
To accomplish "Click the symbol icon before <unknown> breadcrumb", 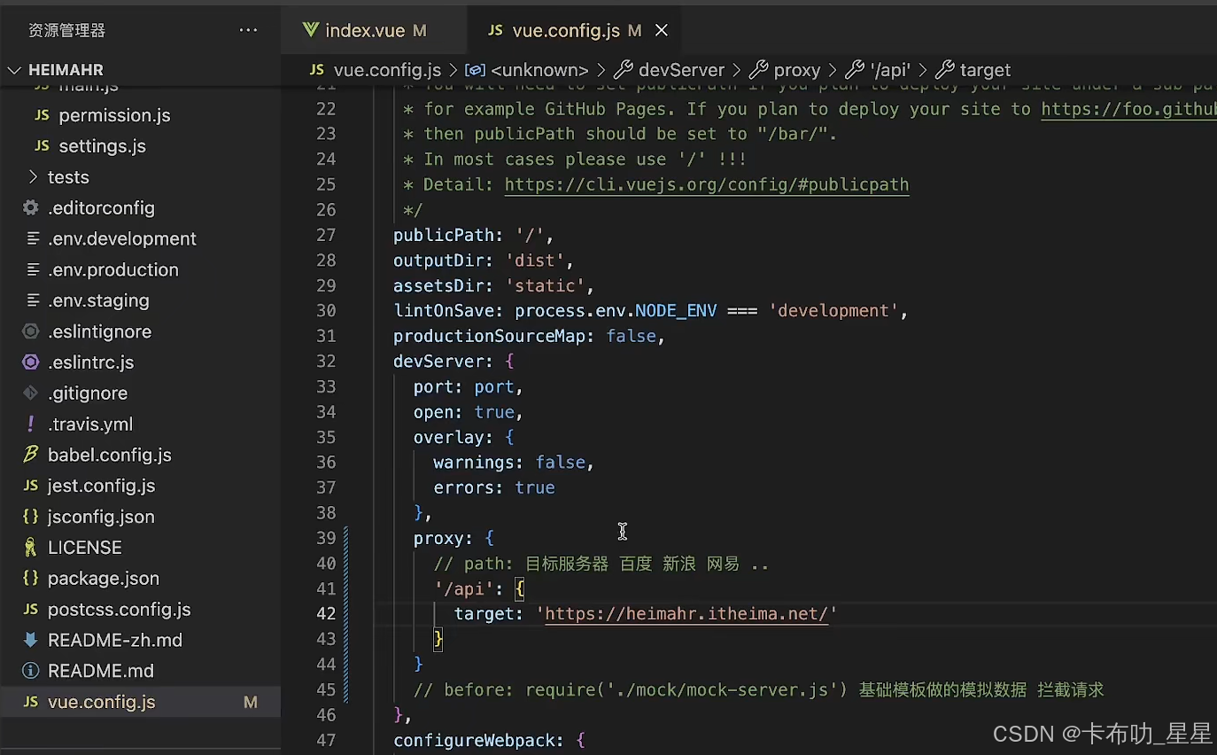I will tap(475, 70).
